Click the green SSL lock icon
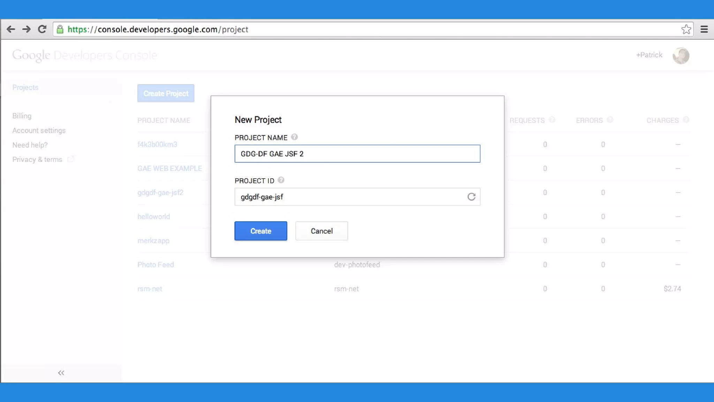The height and width of the screenshot is (402, 714). click(x=60, y=29)
